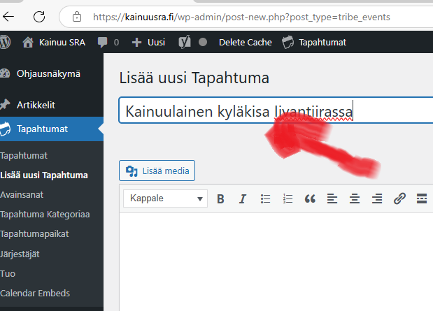Click the Lisää media button
This screenshot has width=433, height=311.
(157, 171)
